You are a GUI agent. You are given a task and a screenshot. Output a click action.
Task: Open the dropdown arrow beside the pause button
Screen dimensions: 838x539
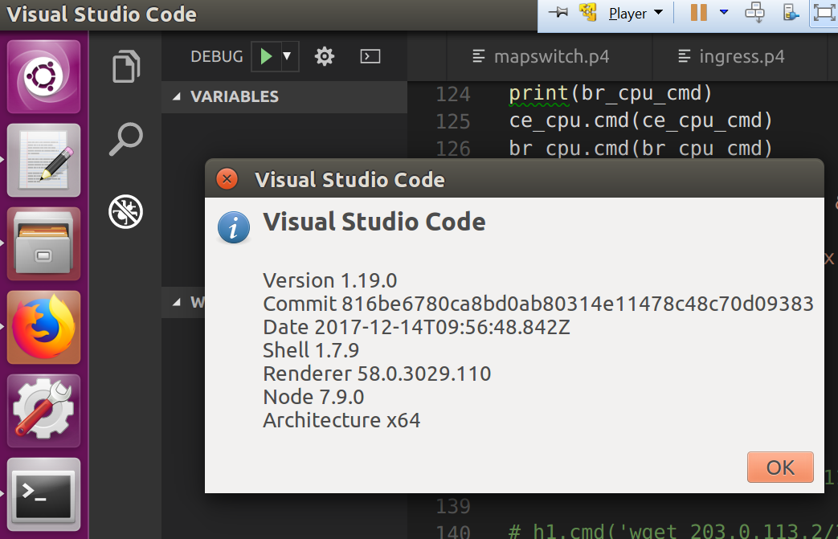[x=724, y=12]
